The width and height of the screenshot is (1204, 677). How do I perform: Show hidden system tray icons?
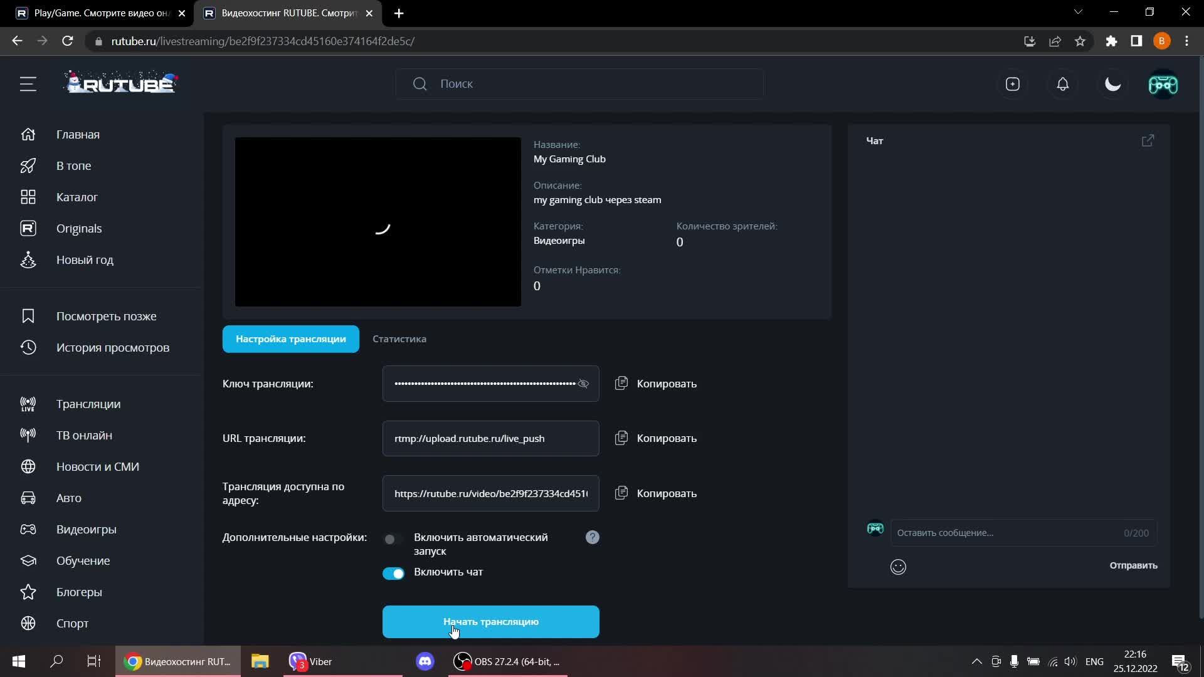pyautogui.click(x=976, y=661)
